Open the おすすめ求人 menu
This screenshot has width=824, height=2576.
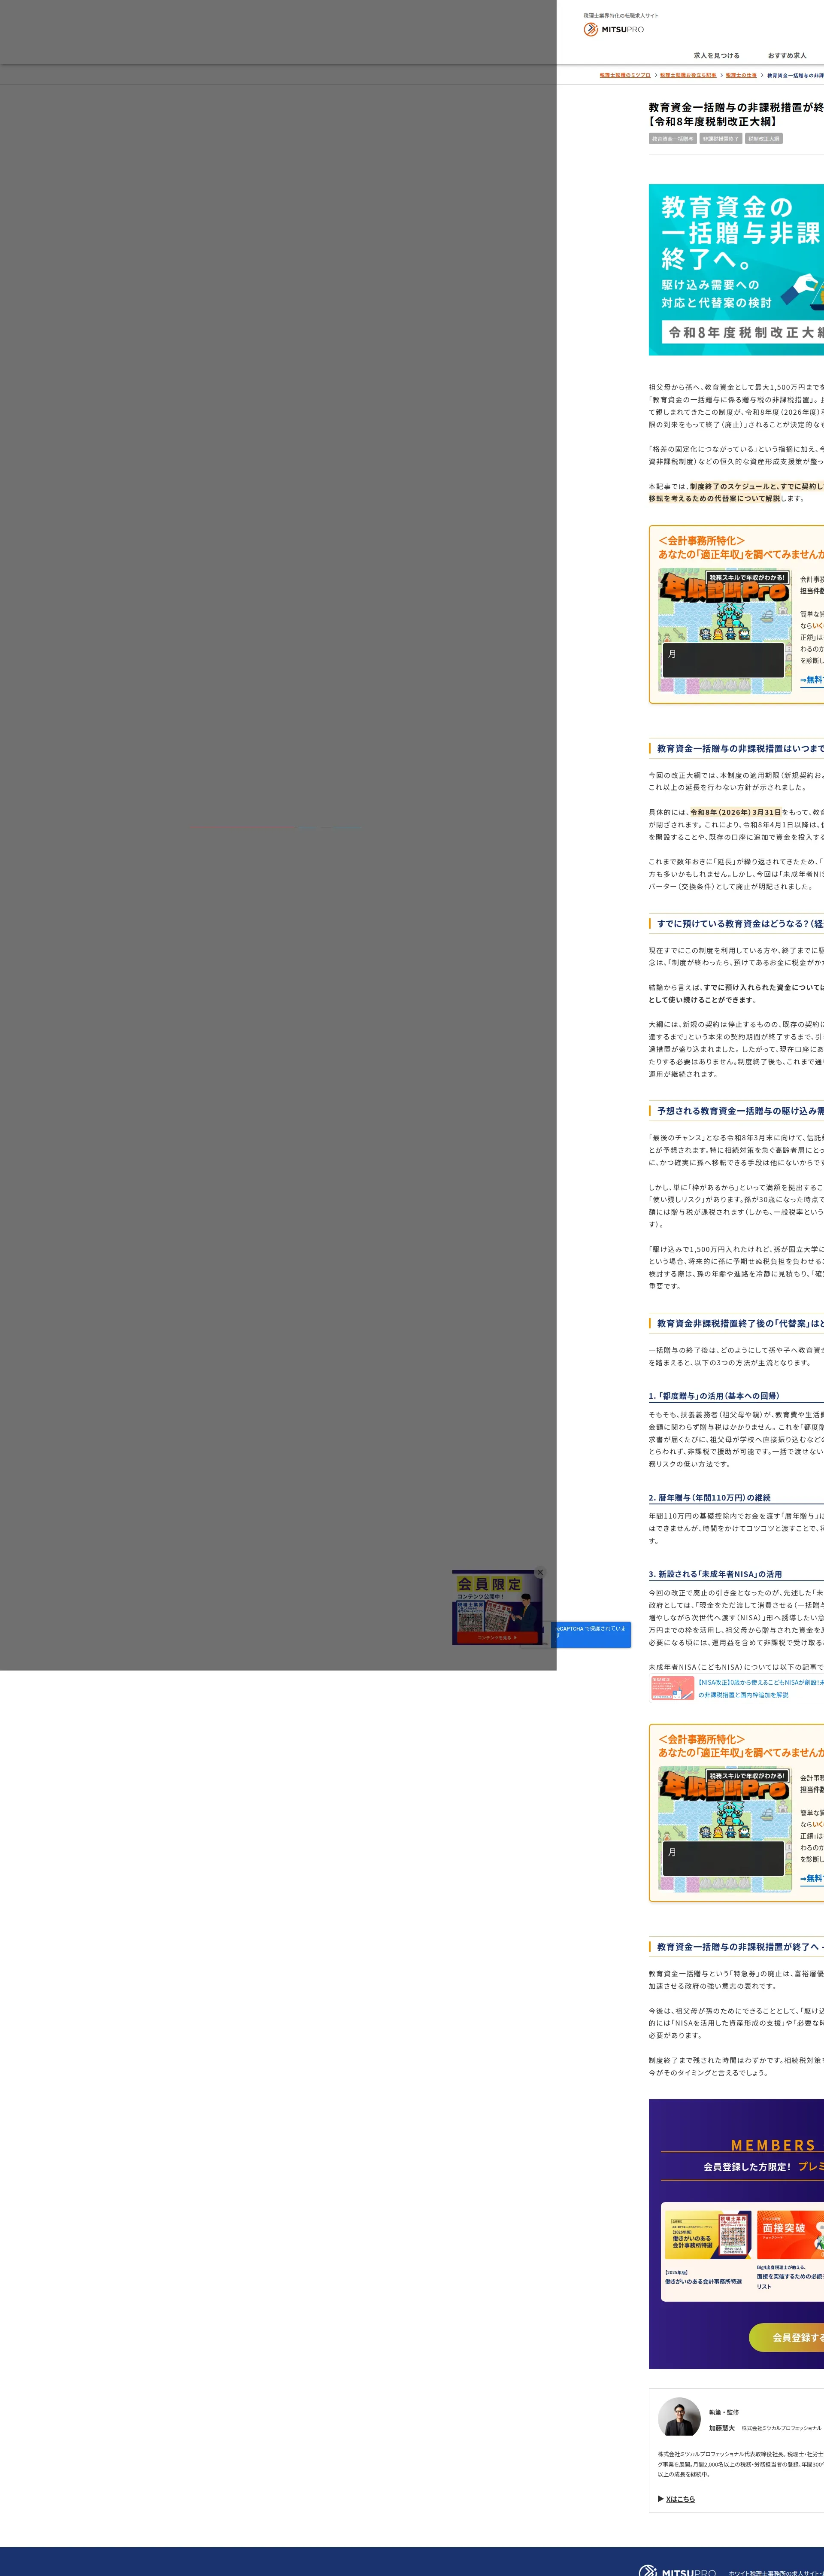coord(787,56)
